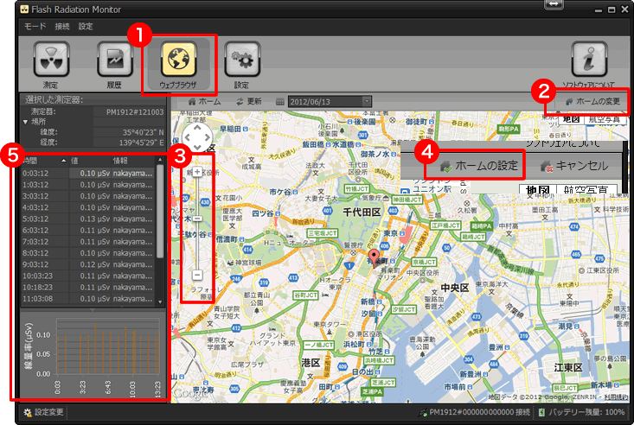Click the map pan direction control

[197, 137]
